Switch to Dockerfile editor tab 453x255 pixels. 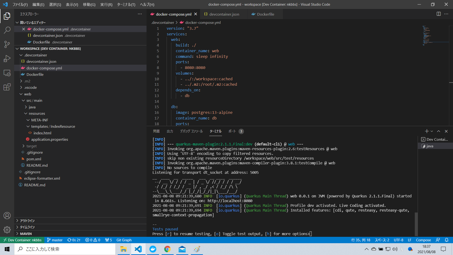click(266, 14)
